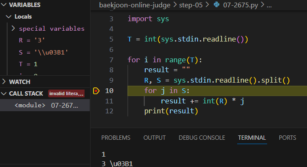Image resolution: width=307 pixels, height=167 pixels.
Task: Switch to the DEBUG CONSOLE tab
Action: pyautogui.click(x=202, y=138)
